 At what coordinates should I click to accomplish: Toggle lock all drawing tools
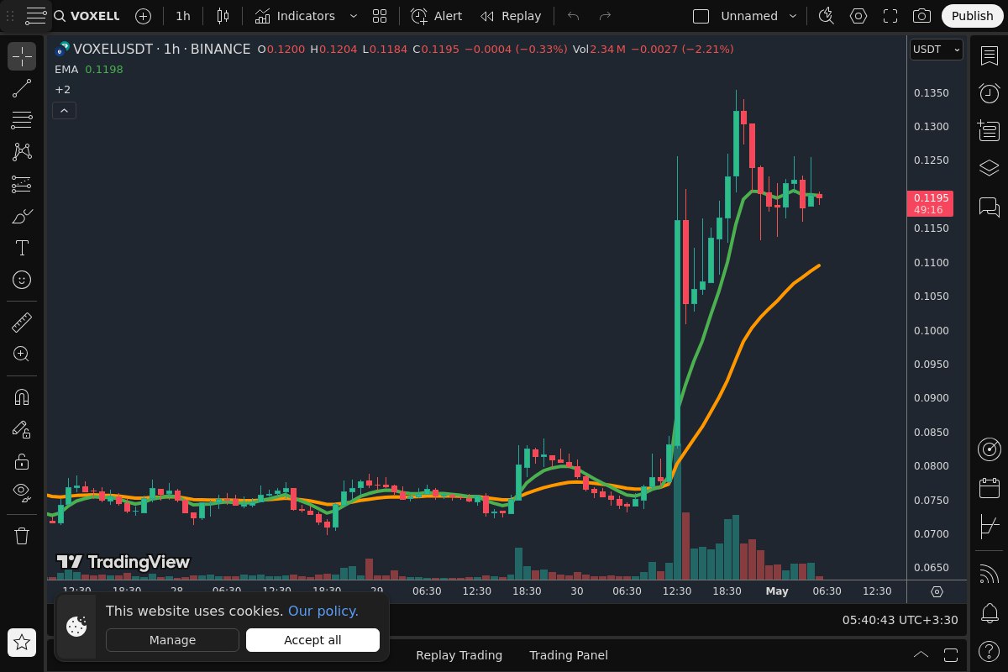pos(22,461)
